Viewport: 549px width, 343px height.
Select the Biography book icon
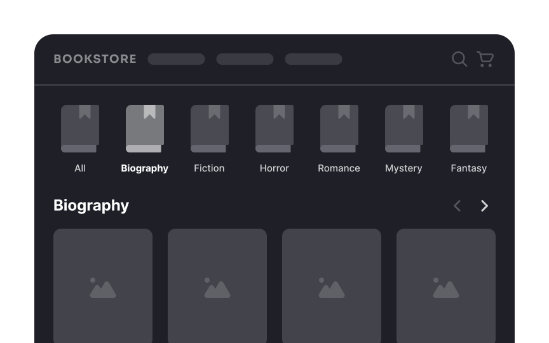145,128
